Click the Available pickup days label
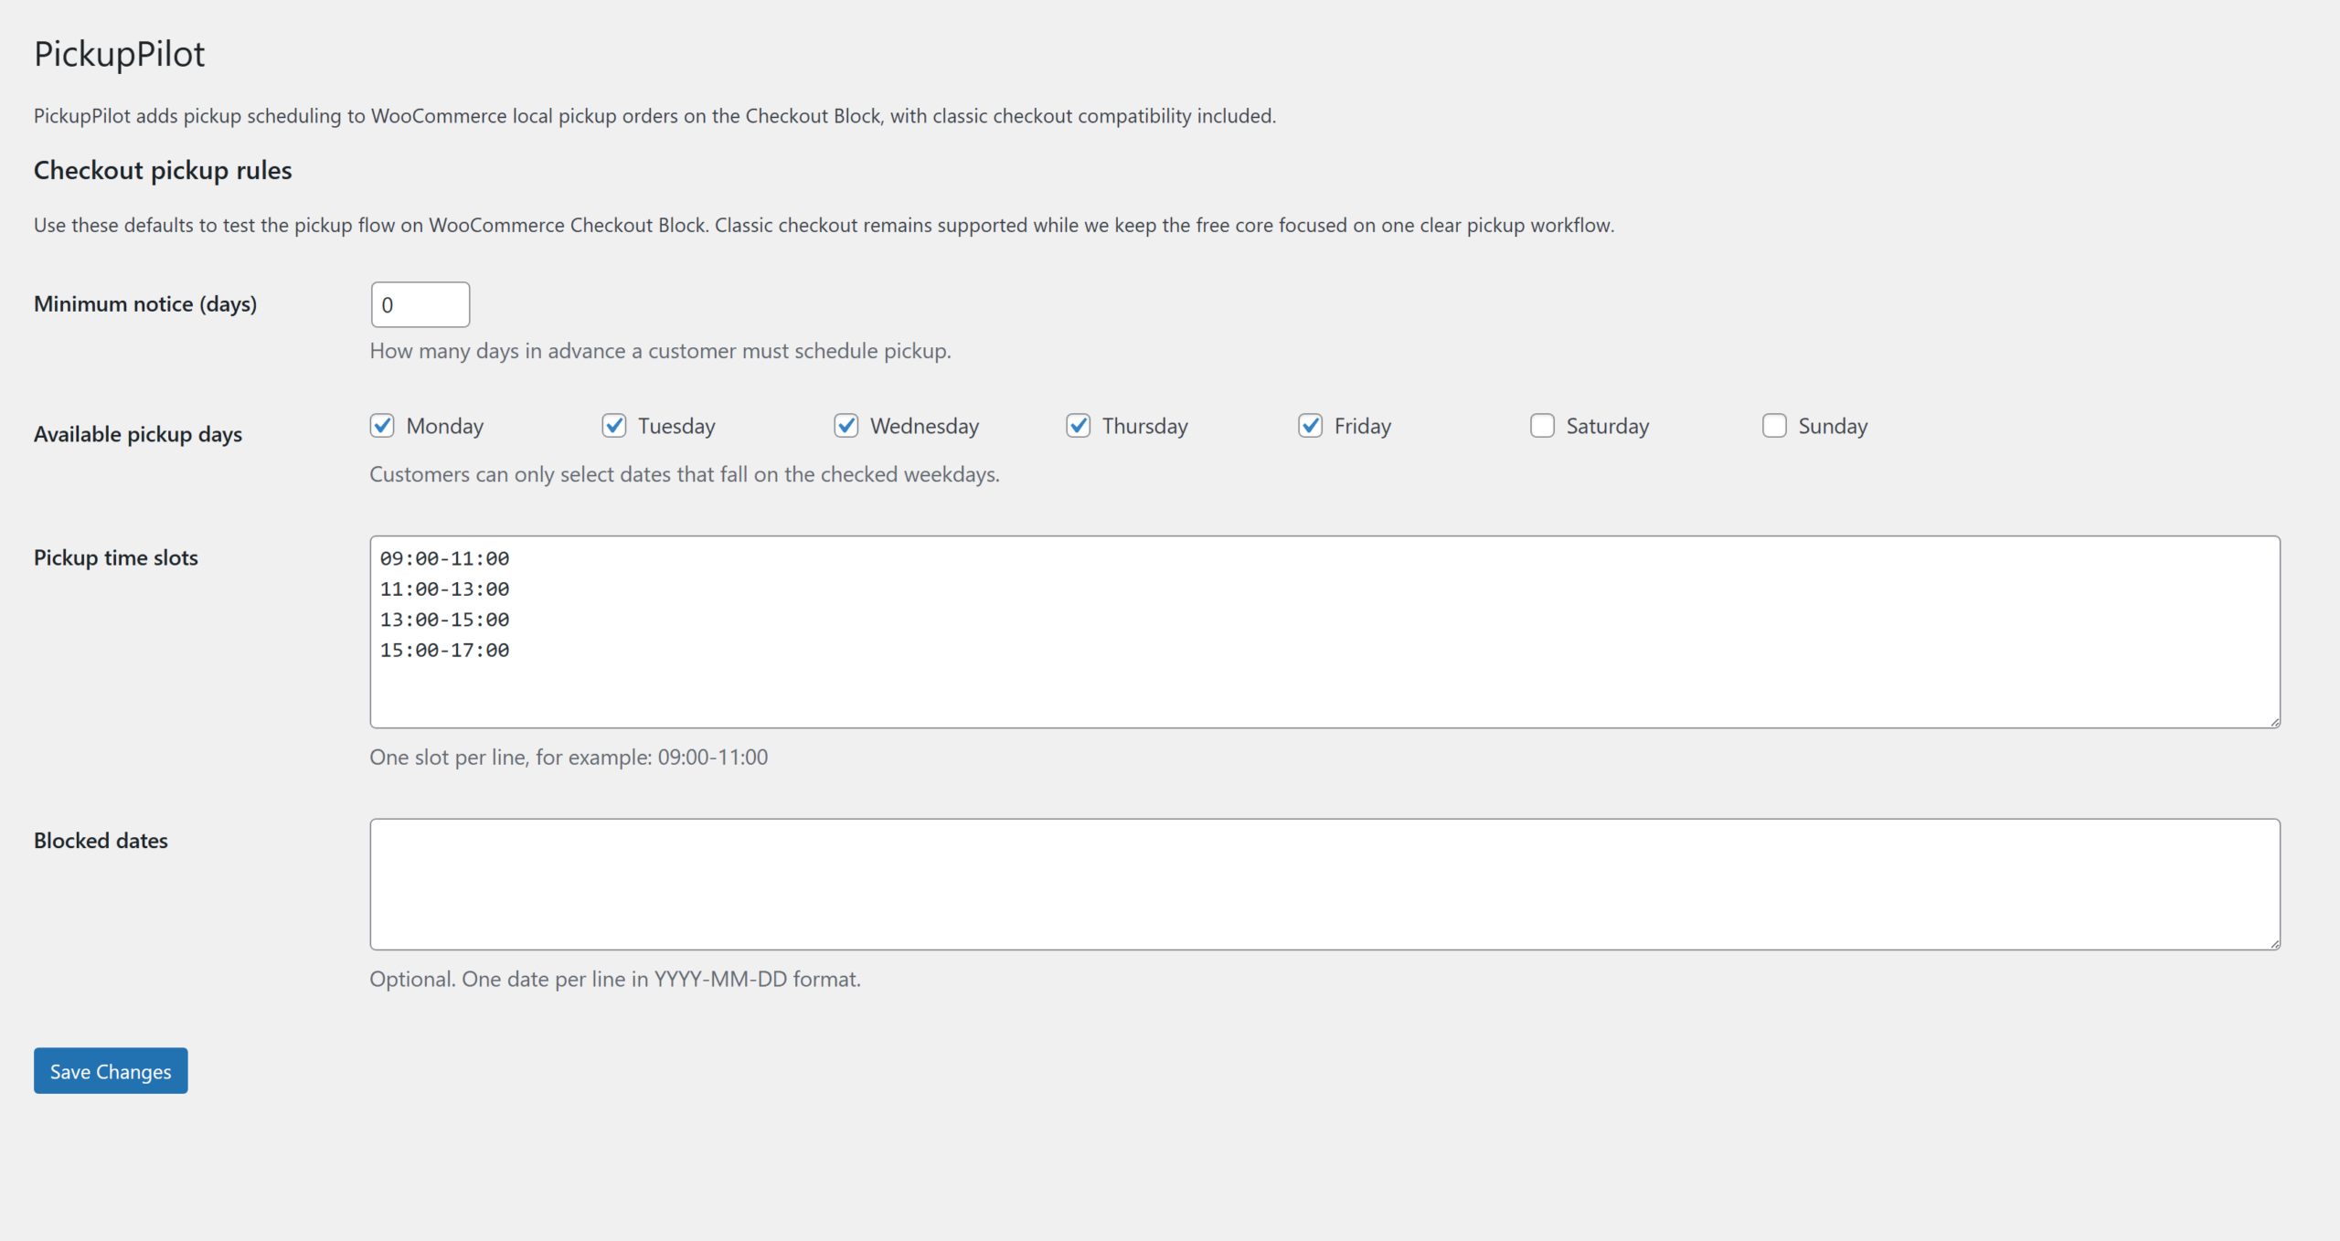The width and height of the screenshot is (2340, 1241). (x=138, y=434)
